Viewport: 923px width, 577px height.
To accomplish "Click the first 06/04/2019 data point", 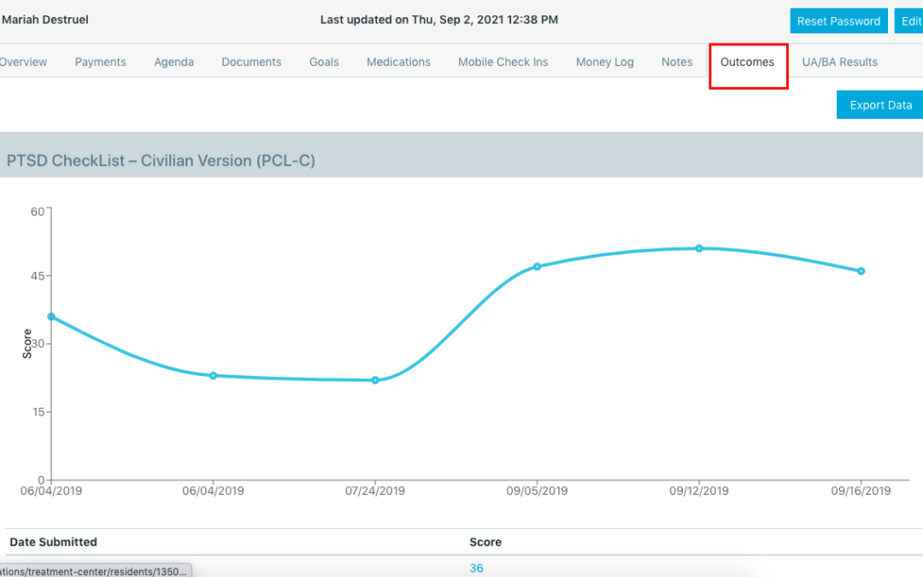I will coord(51,316).
